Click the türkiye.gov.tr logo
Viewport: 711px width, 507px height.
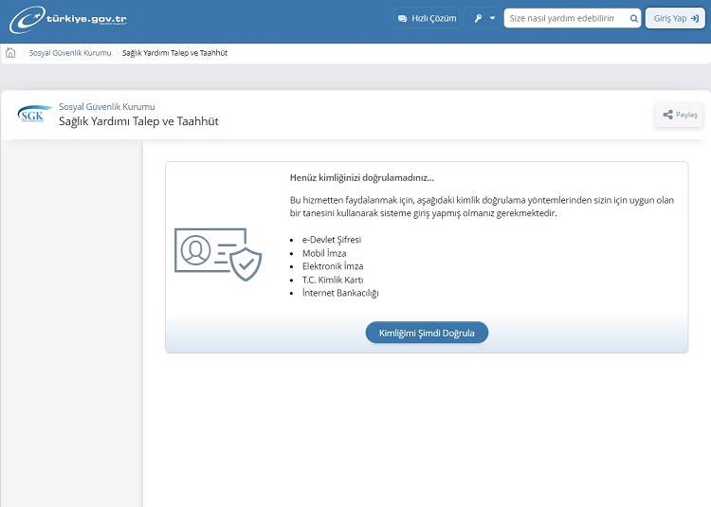pos(68,19)
